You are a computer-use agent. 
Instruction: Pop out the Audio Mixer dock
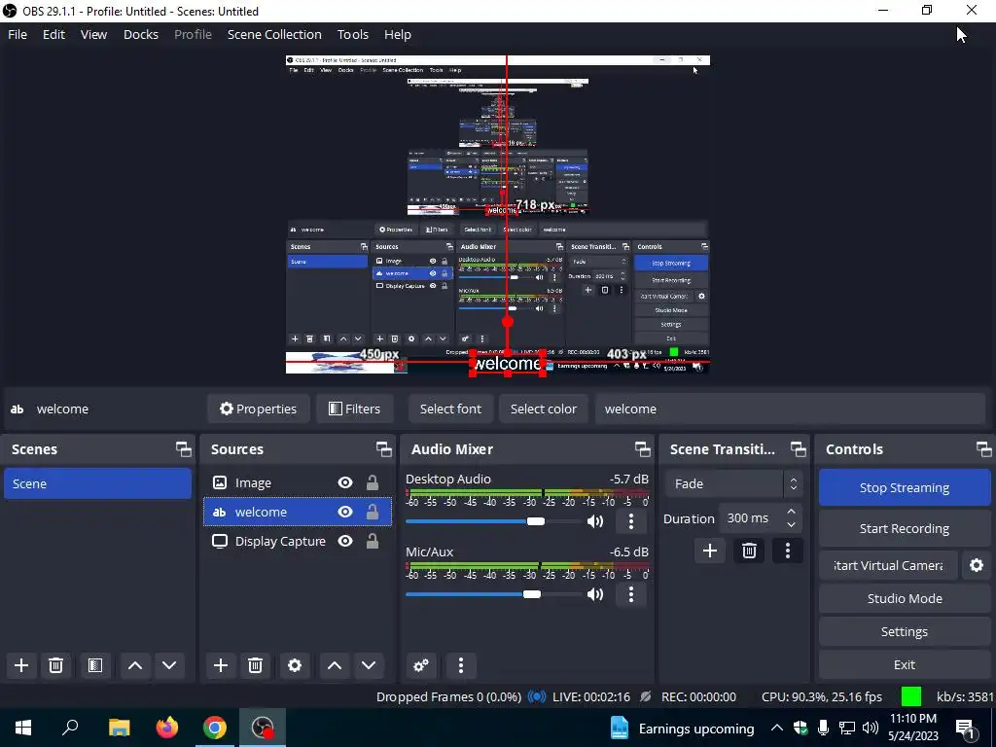point(643,449)
